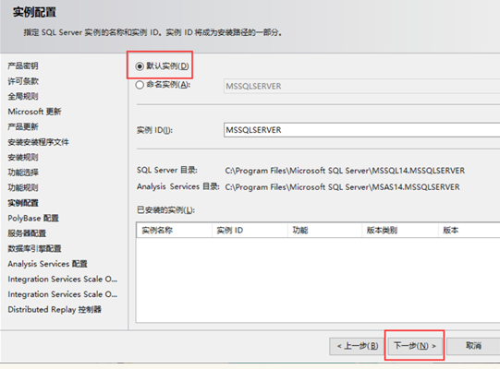Screen dimensions: 500x369
Task: Click the named instance MSSQLSERVER field
Action: (361, 86)
